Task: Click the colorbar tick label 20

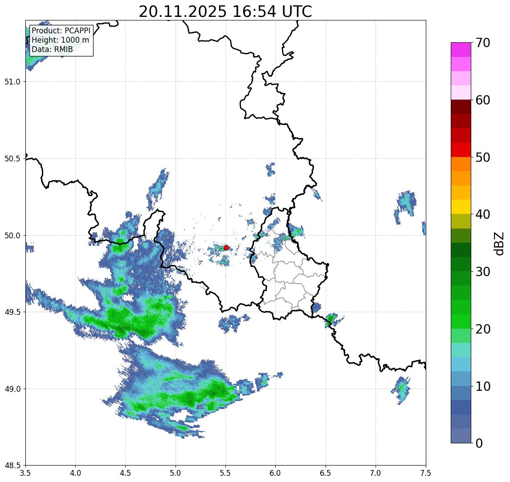Action: [483, 329]
